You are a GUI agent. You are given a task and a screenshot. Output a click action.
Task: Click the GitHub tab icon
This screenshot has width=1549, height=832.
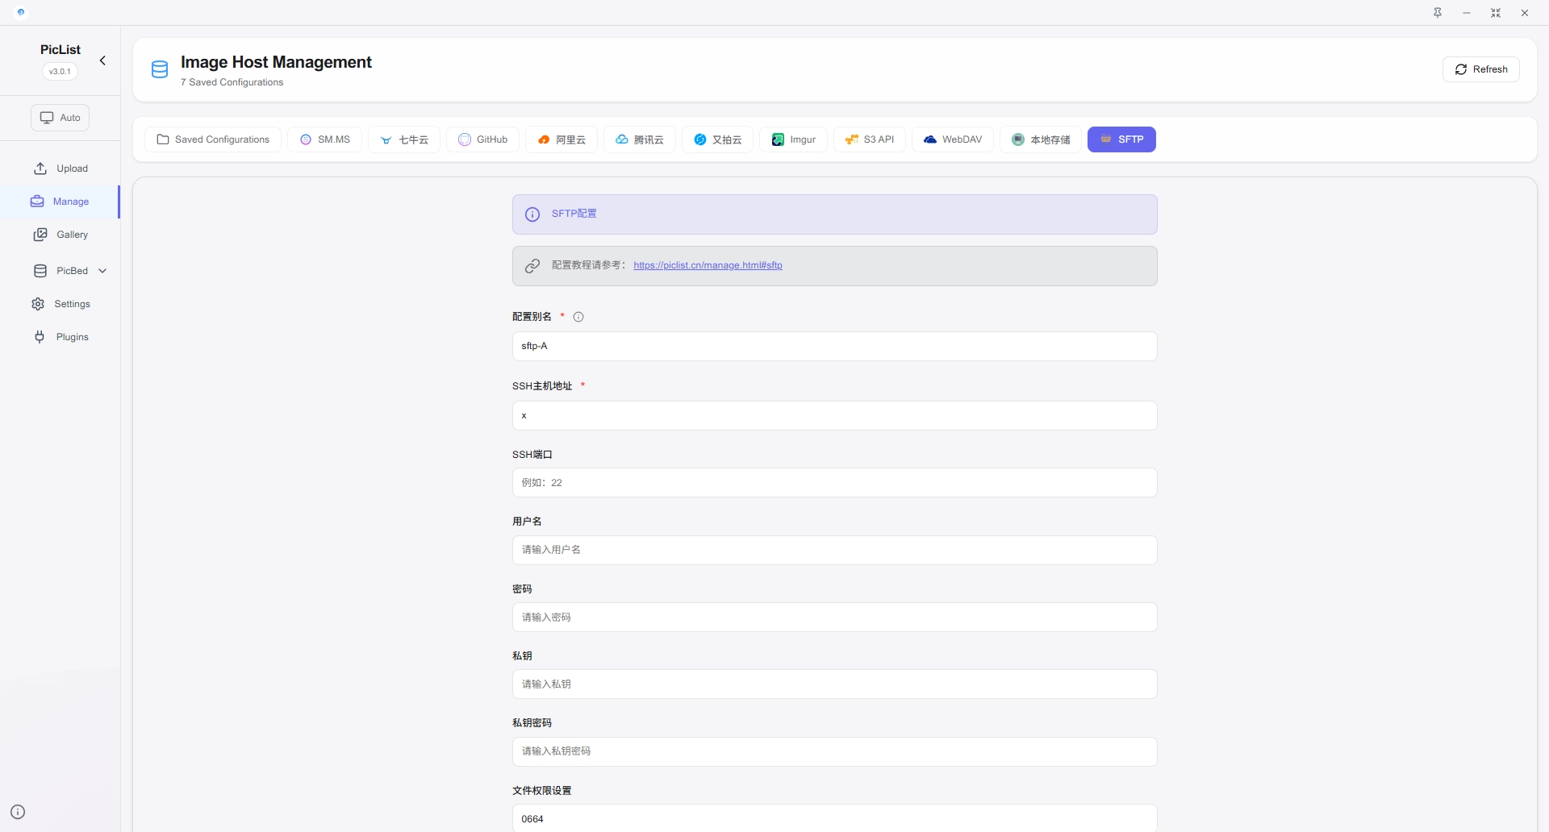point(465,139)
